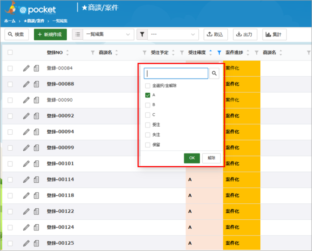Uncheck the A filter option

point(148,95)
